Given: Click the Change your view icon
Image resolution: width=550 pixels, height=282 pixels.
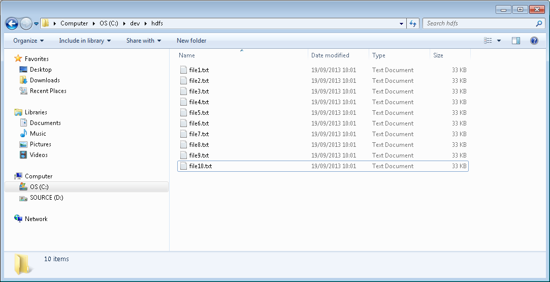Looking at the screenshot, I should click(x=488, y=41).
